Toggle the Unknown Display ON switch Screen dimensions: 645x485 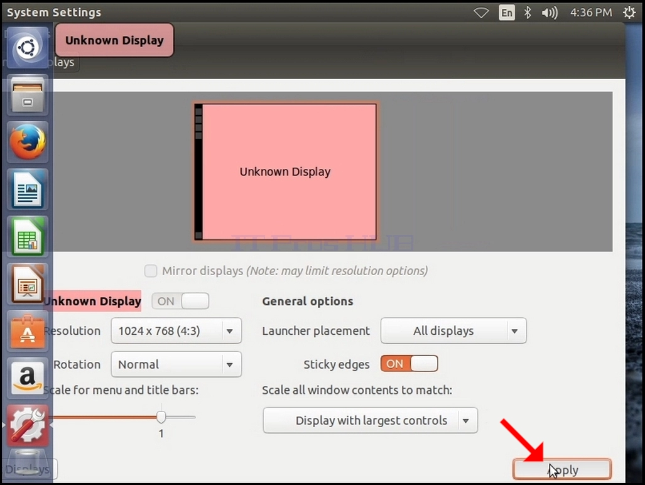[181, 301]
